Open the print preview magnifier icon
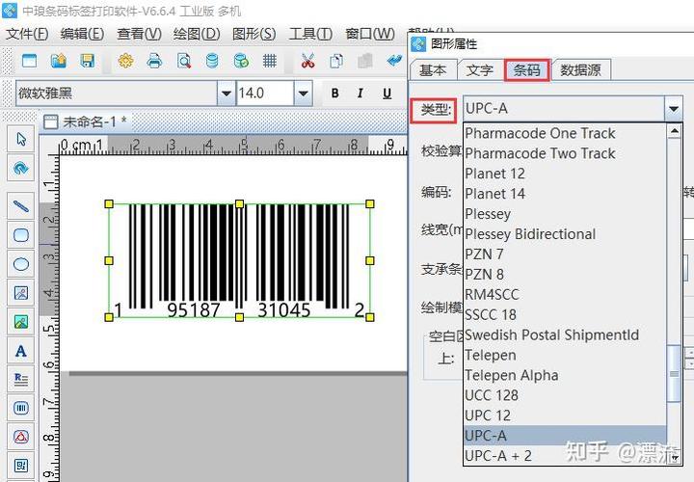This screenshot has height=482, width=694. click(184, 60)
